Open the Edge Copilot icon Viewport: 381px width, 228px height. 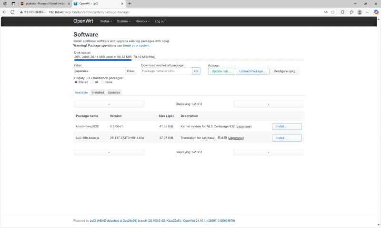(x=376, y=12)
